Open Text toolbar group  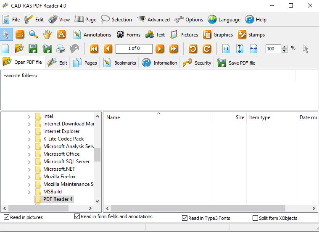[x=155, y=35]
